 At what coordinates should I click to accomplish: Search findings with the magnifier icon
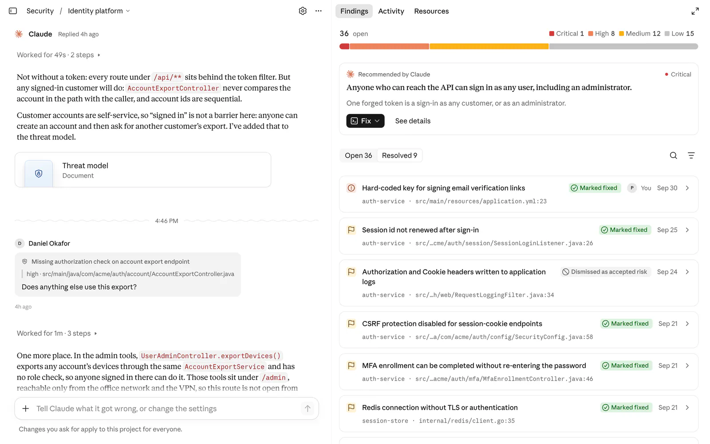click(x=673, y=155)
